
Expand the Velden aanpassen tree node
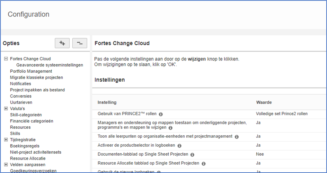coord(6,164)
